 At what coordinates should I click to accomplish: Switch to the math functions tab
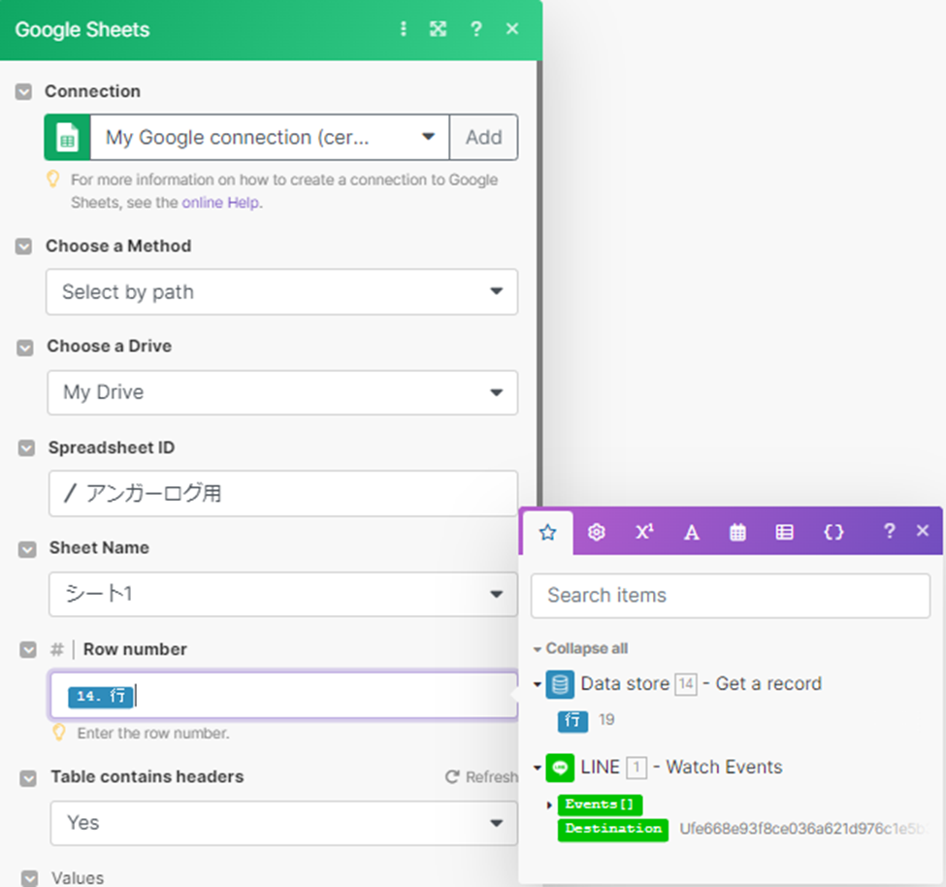pyautogui.click(x=644, y=532)
